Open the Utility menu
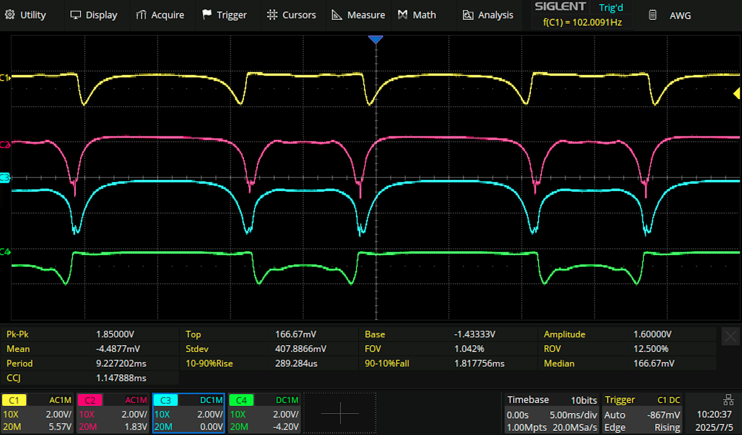Screen dimensions: 742x435 (26, 15)
